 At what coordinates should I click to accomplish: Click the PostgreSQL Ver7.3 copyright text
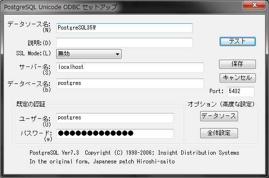(134, 153)
